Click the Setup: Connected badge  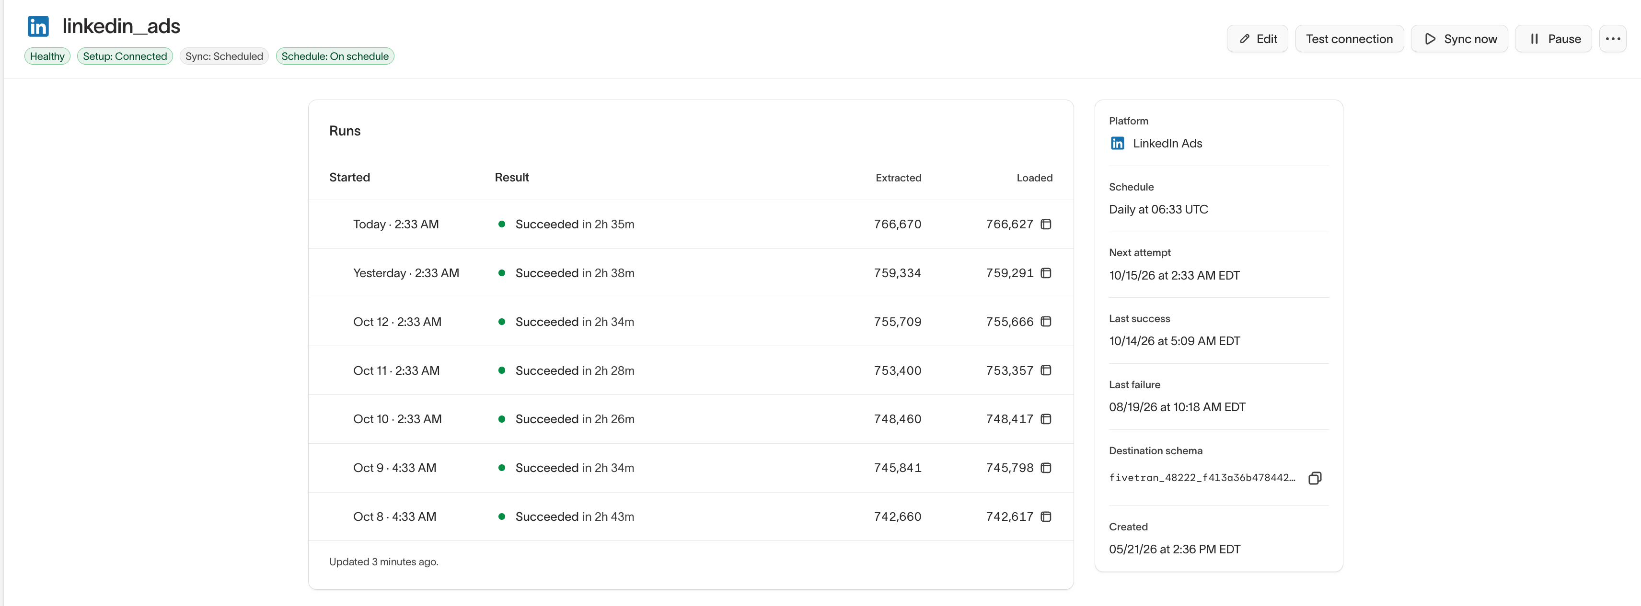(125, 56)
